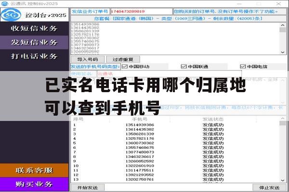Click the package info line showing 韩国 channel
Viewport: 289px width, 192px height.
tap(178, 19)
